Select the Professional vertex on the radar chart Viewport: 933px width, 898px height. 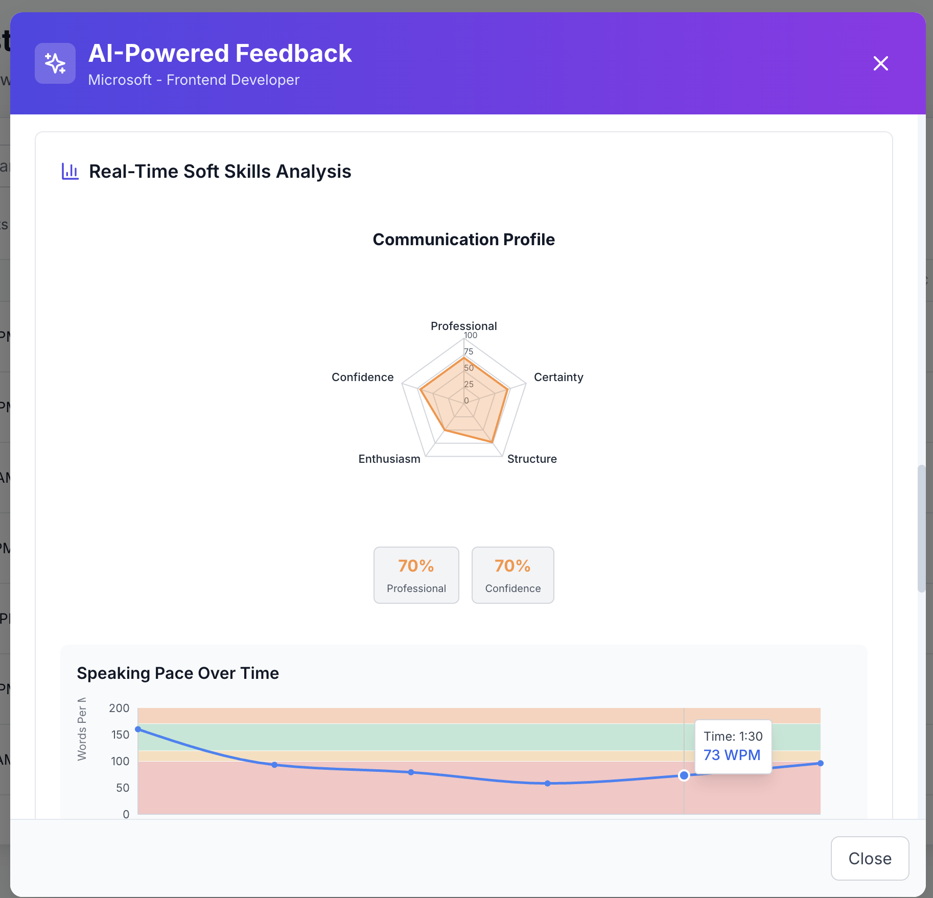(463, 358)
